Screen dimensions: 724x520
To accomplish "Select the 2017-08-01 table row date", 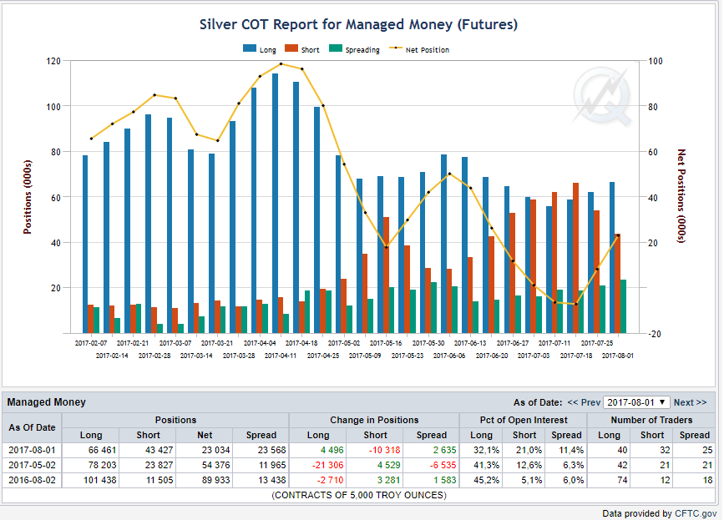I will coord(32,450).
